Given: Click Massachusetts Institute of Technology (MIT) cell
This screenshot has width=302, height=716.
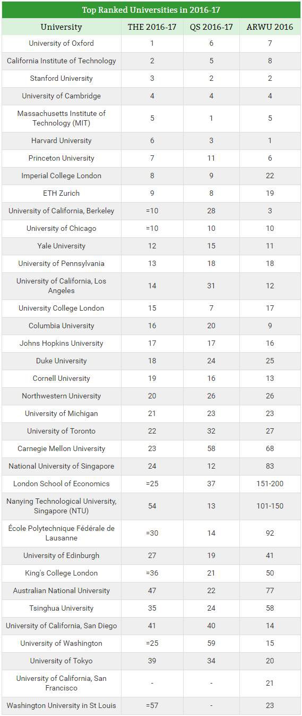Looking at the screenshot, I should tap(62, 118).
